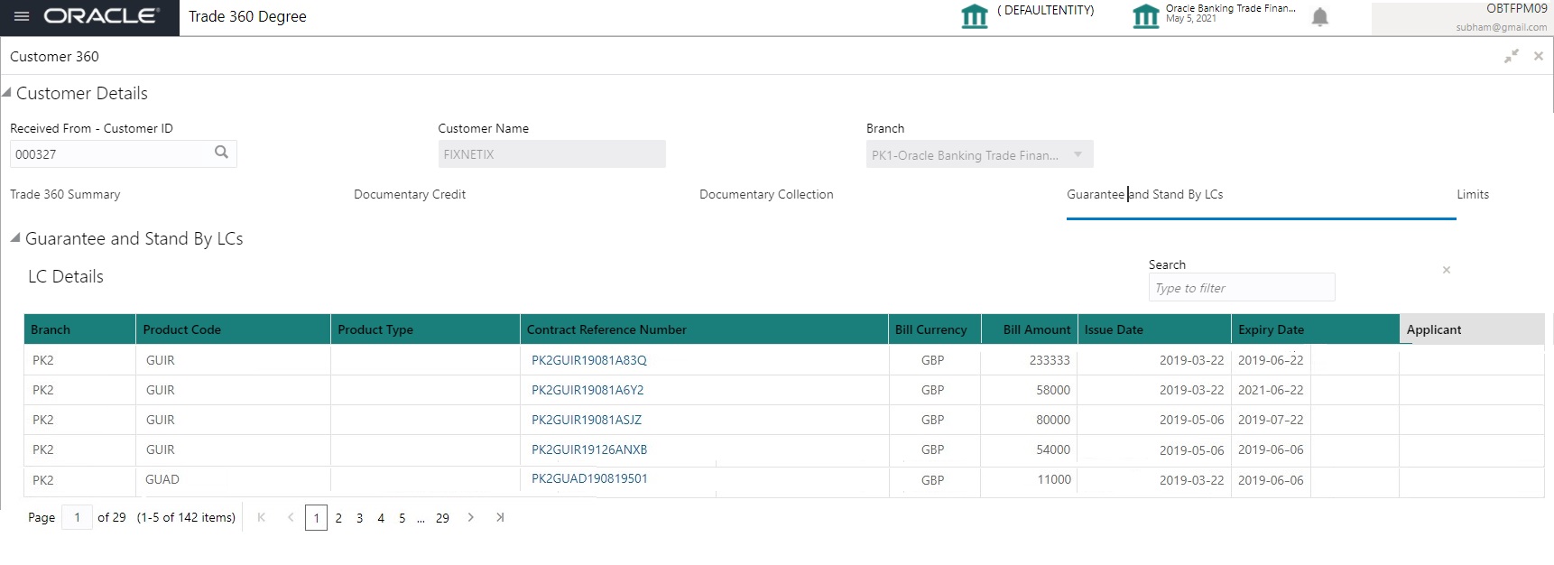
Task: Open contract PK2GUAD190819501
Action: pyautogui.click(x=589, y=478)
